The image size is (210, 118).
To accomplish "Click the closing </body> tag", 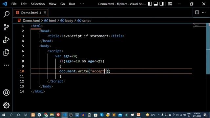I will click(46, 87).
